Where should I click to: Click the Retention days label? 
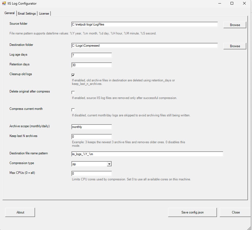click(x=20, y=64)
